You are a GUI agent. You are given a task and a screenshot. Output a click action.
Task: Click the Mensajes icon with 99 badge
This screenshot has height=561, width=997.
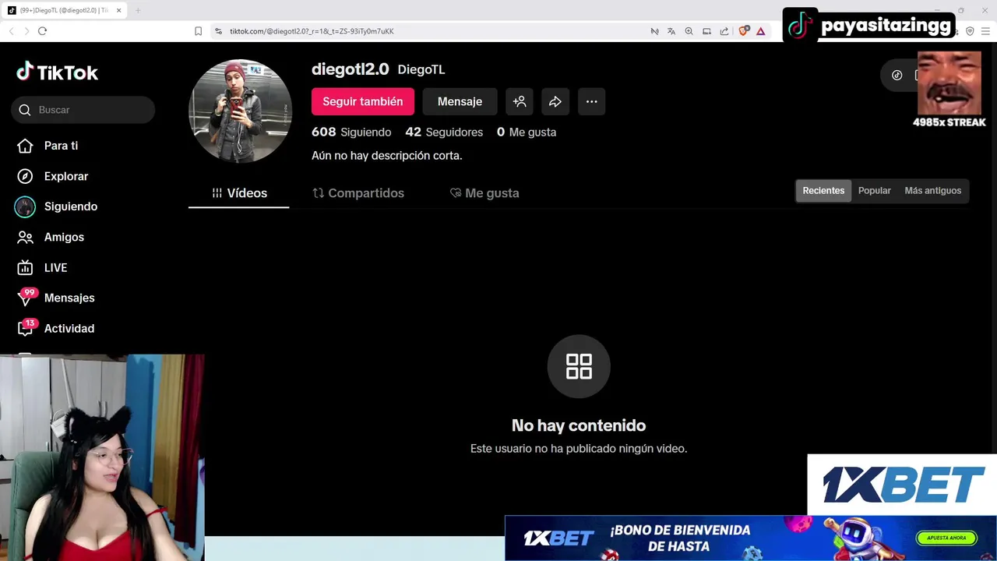point(26,297)
